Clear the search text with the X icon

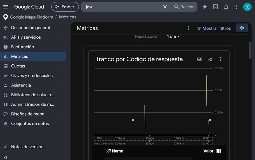(165, 7)
